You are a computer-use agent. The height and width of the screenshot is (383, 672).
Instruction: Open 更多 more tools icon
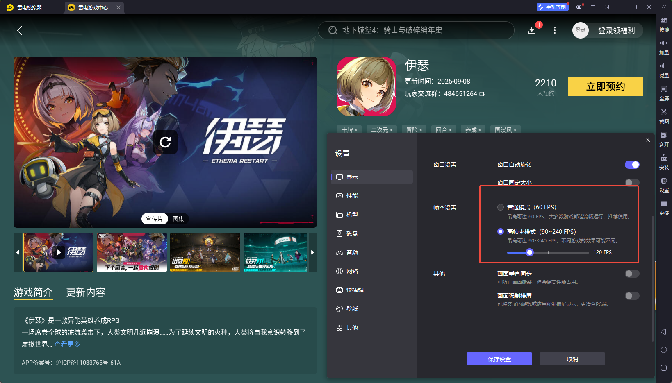tap(664, 208)
